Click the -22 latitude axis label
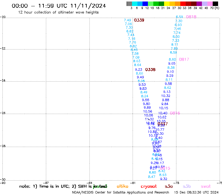Screen dimensions: 222x195 (x=3, y=48)
